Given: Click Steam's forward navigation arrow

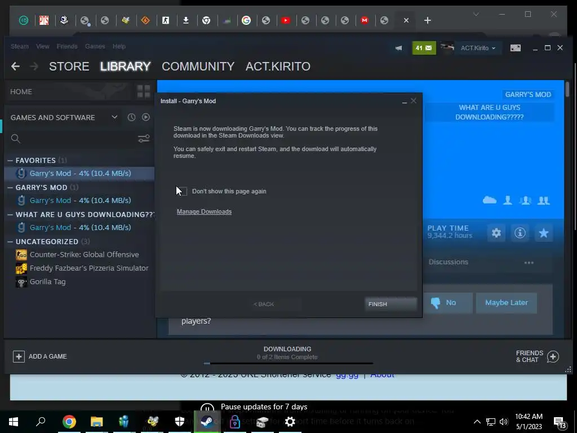Looking at the screenshot, I should coord(34,67).
